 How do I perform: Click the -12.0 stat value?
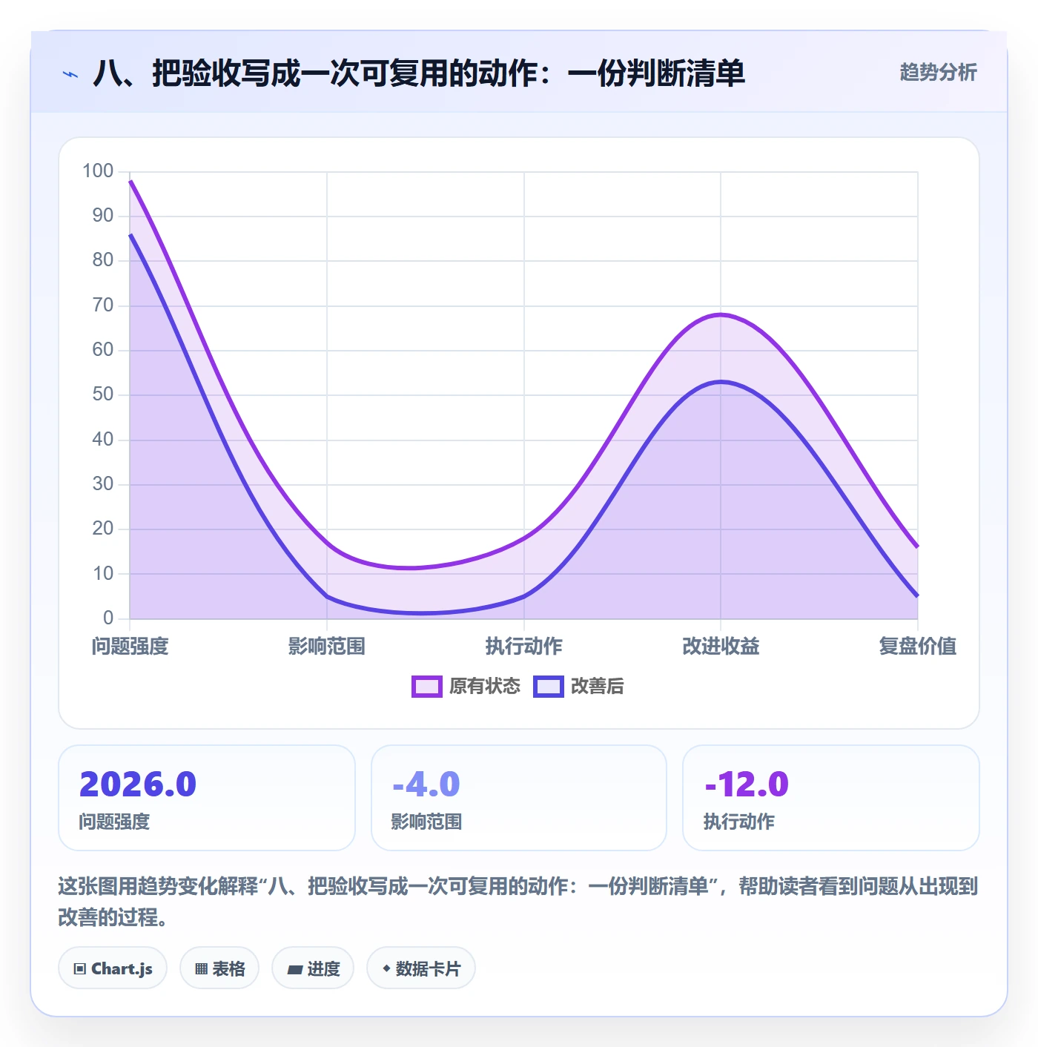747,784
